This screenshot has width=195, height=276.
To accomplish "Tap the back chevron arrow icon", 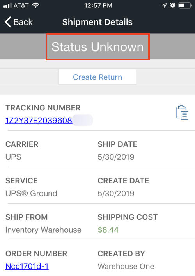I will tap(8, 22).
